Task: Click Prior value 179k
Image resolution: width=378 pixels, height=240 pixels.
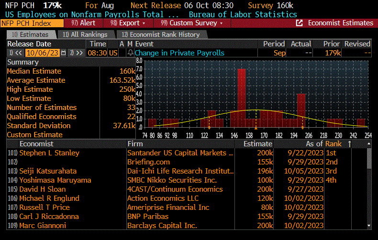Action: pos(333,53)
